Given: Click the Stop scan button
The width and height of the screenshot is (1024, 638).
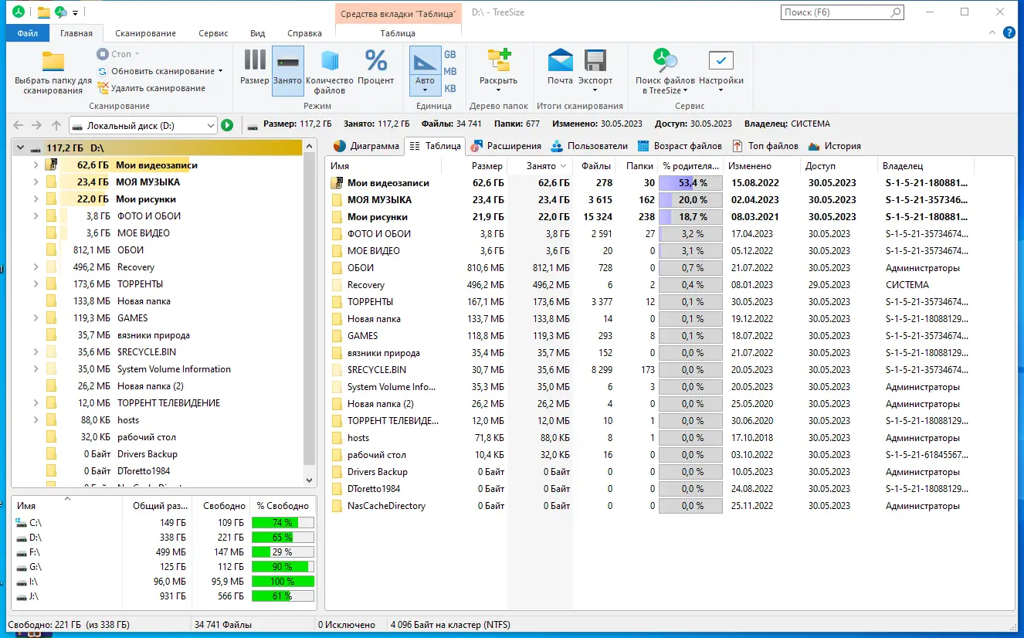Looking at the screenshot, I should coord(117,54).
